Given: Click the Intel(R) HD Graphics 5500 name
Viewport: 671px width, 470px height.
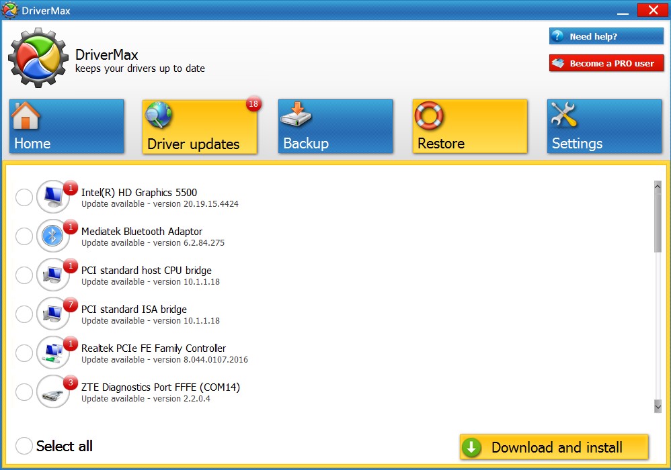Looking at the screenshot, I should [x=139, y=192].
